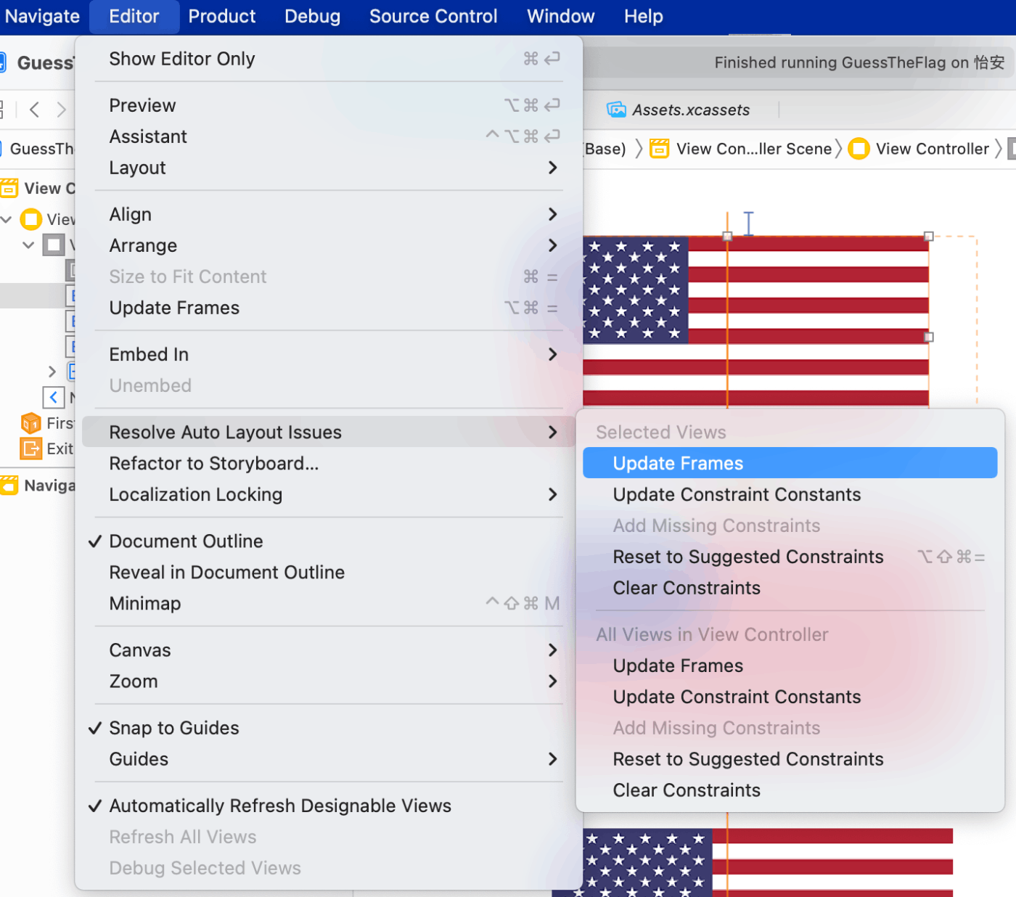Expand the Zoom submenu
1016x897 pixels.
pos(329,681)
